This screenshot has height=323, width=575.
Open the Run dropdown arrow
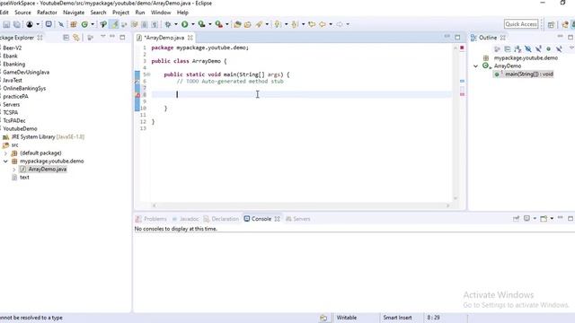(193, 24)
